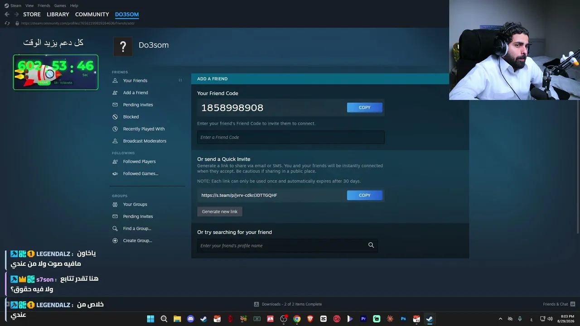Click the lock icon beside the URL
This screenshot has height=326, width=580.
pyautogui.click(x=17, y=23)
